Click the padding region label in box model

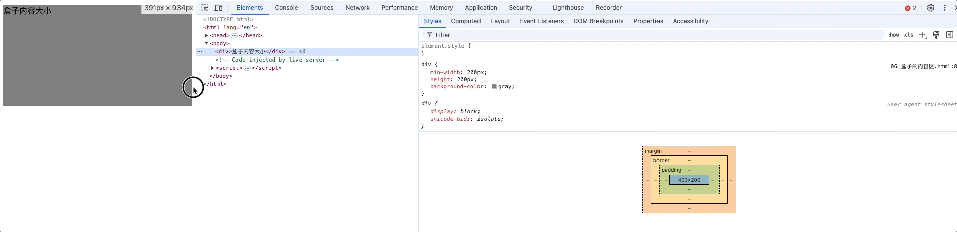pyautogui.click(x=671, y=170)
